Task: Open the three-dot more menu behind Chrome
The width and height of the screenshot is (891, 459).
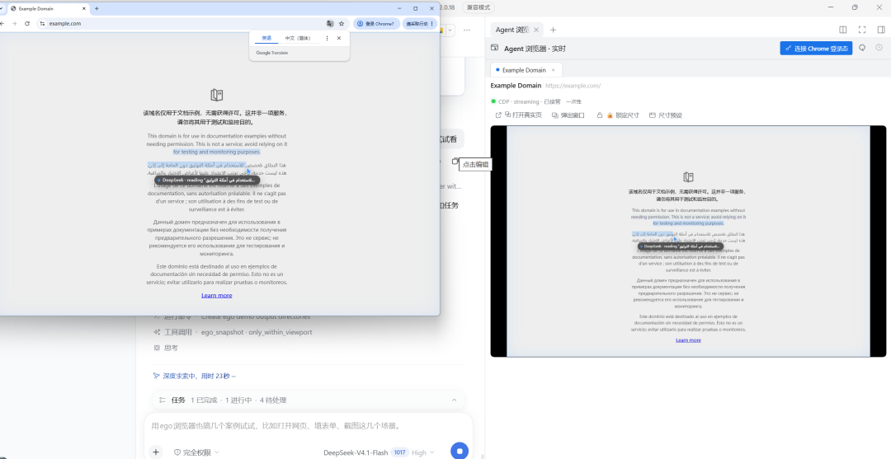Action: click(467, 30)
